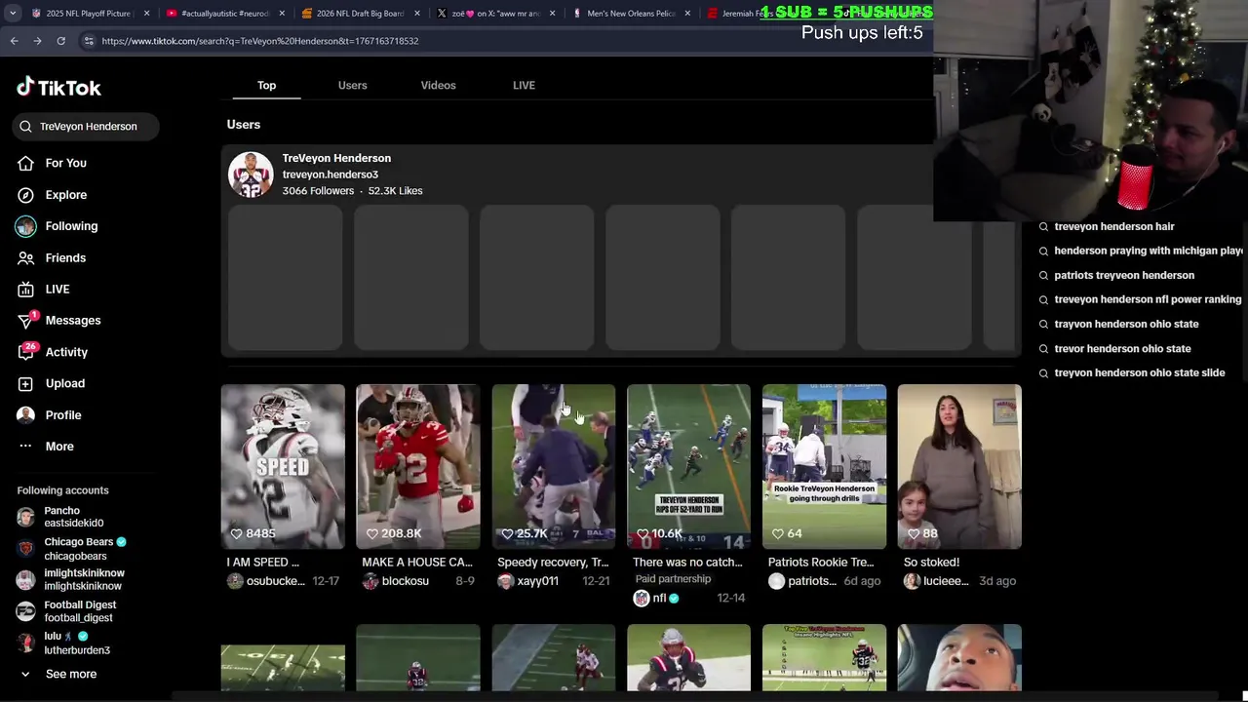The width and height of the screenshot is (1248, 702).
Task: Reload the page with the refresh icon
Action: click(60, 41)
